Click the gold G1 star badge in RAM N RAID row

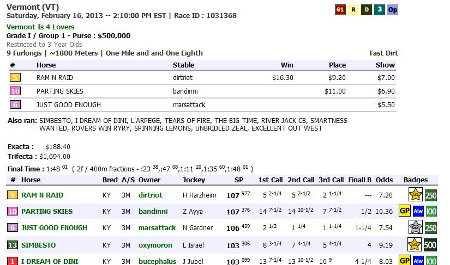point(416,195)
